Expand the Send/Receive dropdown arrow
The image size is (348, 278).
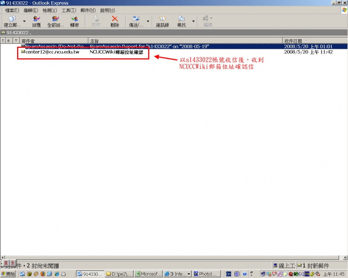coord(148,21)
